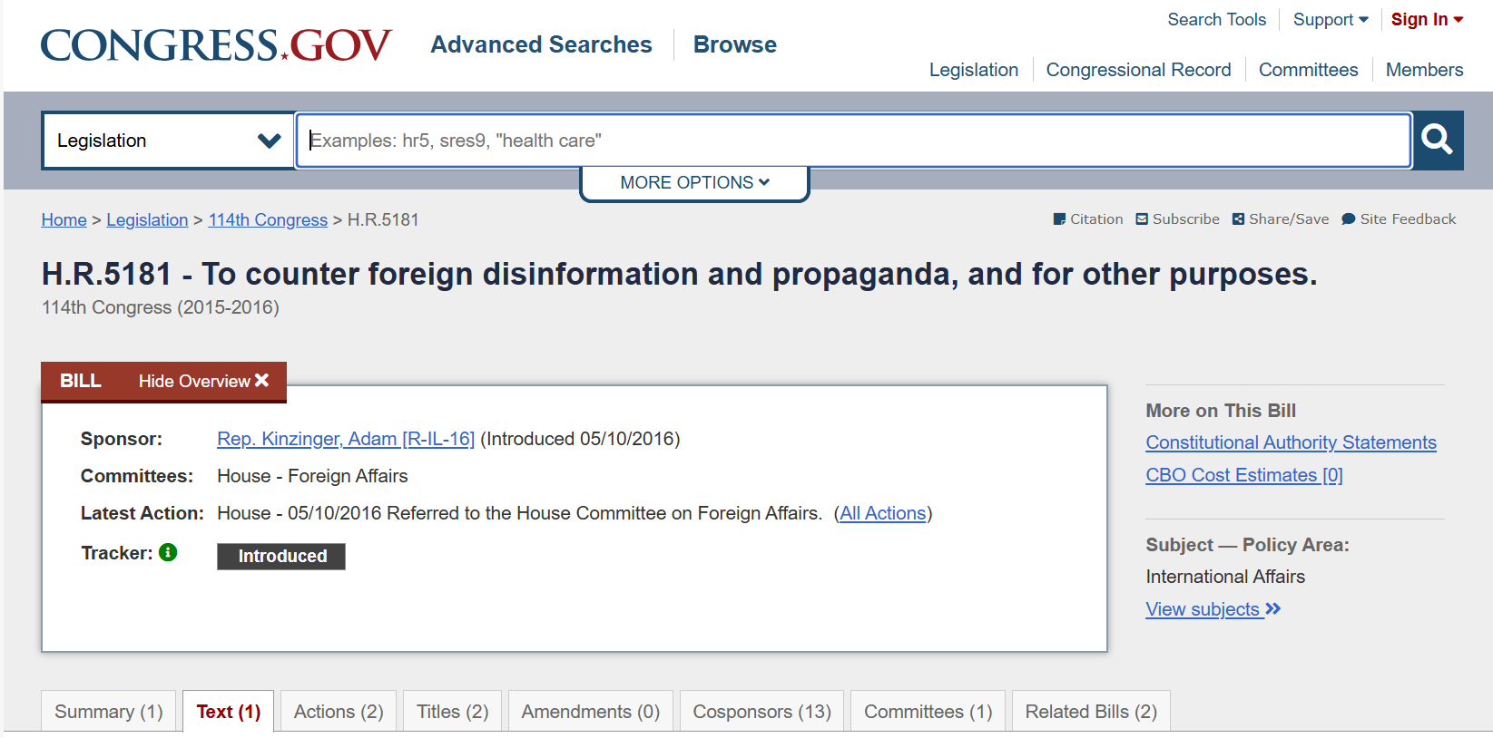This screenshot has width=1493, height=738.
Task: Open CBO Cost Estimates [0]
Action: (1244, 475)
